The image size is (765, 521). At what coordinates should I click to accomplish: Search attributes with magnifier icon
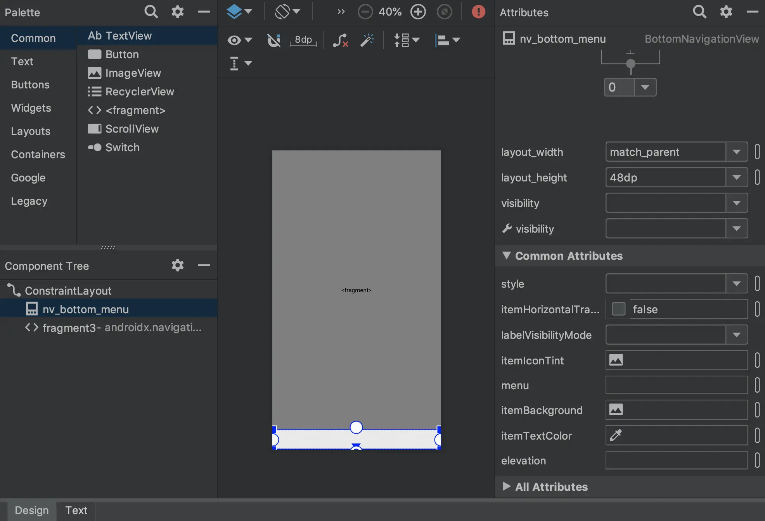(699, 12)
